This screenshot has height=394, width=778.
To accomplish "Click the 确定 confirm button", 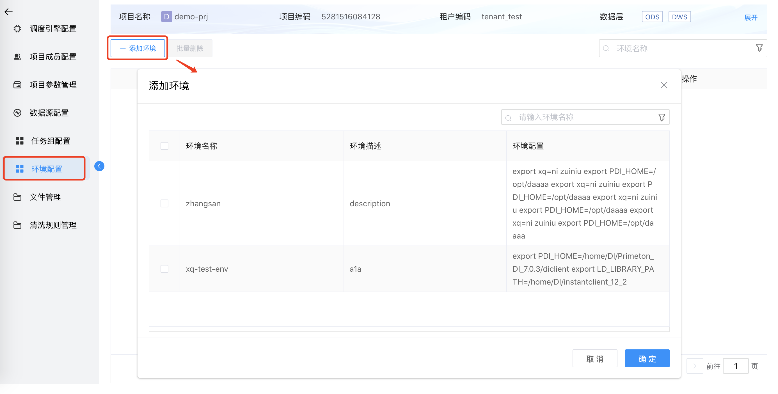I will coord(647,358).
